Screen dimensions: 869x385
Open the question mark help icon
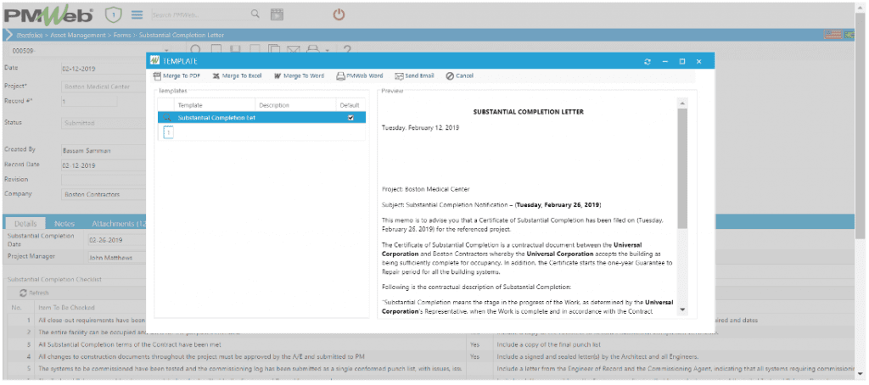click(347, 50)
